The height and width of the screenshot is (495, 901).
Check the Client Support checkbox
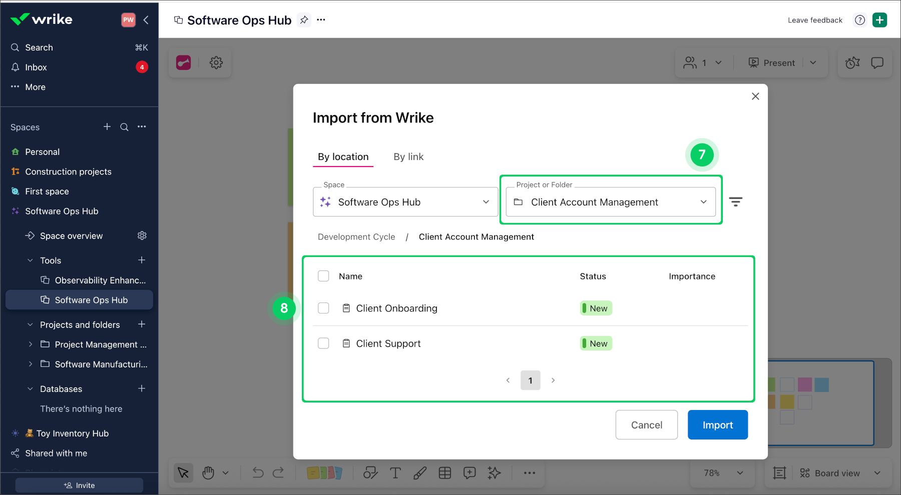click(323, 343)
